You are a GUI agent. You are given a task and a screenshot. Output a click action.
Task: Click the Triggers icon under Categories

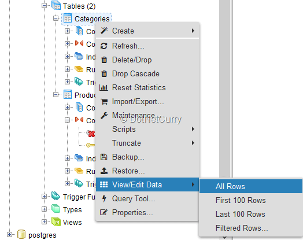(x=79, y=82)
